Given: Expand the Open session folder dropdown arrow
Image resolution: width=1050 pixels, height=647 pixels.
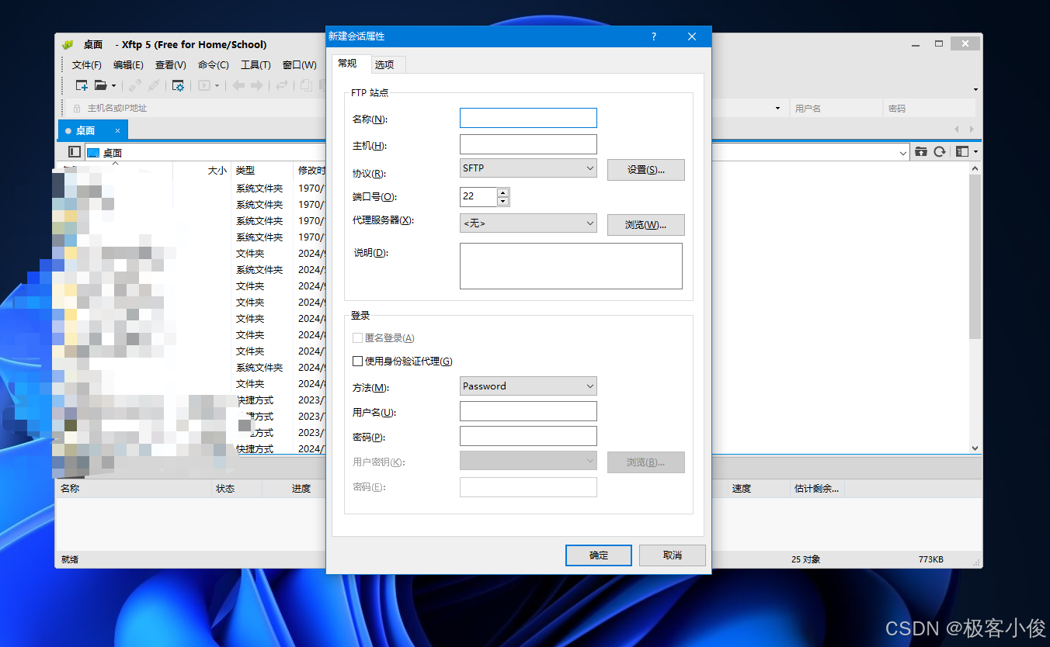Looking at the screenshot, I should point(113,86).
